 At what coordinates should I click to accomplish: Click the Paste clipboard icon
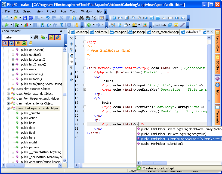point(74,18)
